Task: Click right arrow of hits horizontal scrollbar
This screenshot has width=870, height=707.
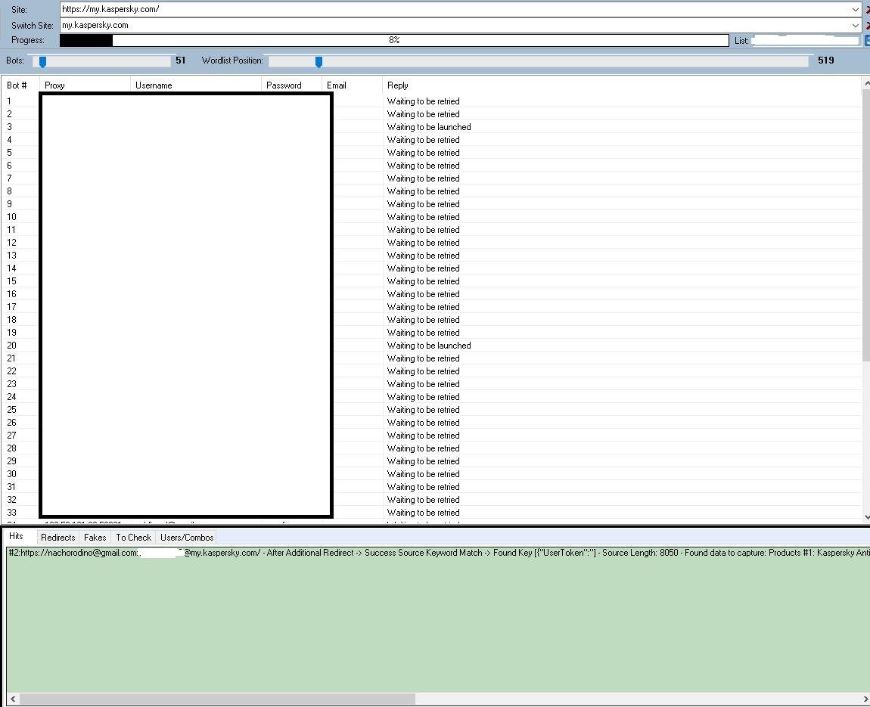Action: tap(865, 699)
